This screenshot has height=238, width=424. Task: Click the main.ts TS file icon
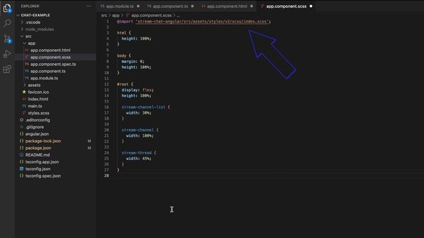point(24,106)
